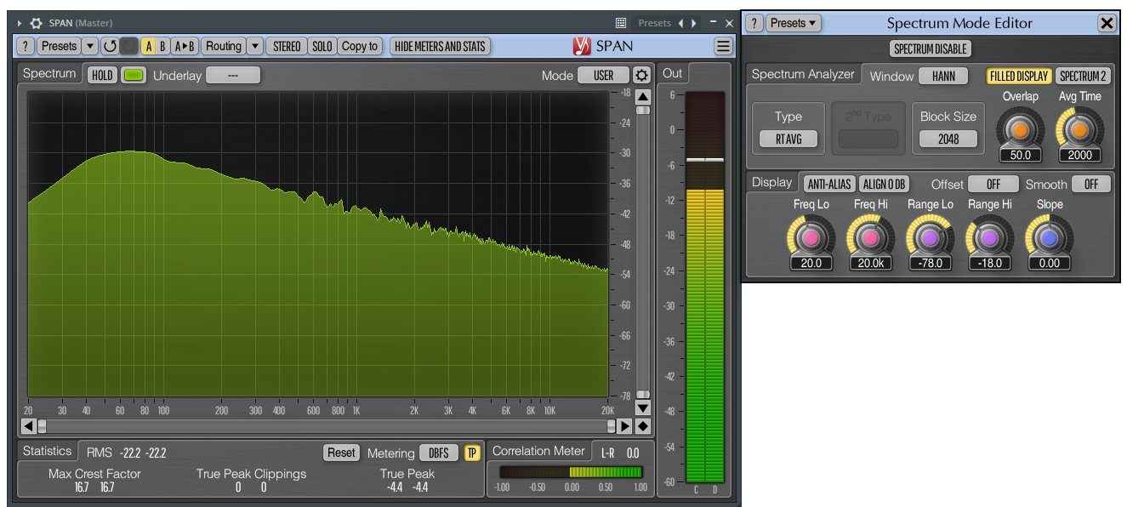Click the Voxengo SPAN logo
1127x507 pixels.
click(603, 46)
